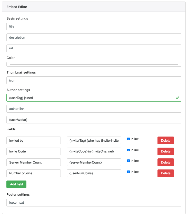188x216 pixels.
Task: Click the author link input field
Action: point(94,109)
